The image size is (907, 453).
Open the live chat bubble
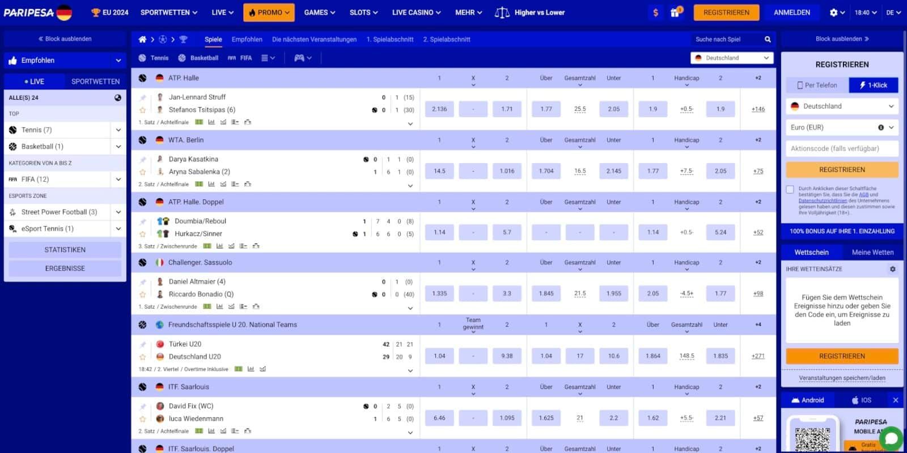pyautogui.click(x=891, y=438)
